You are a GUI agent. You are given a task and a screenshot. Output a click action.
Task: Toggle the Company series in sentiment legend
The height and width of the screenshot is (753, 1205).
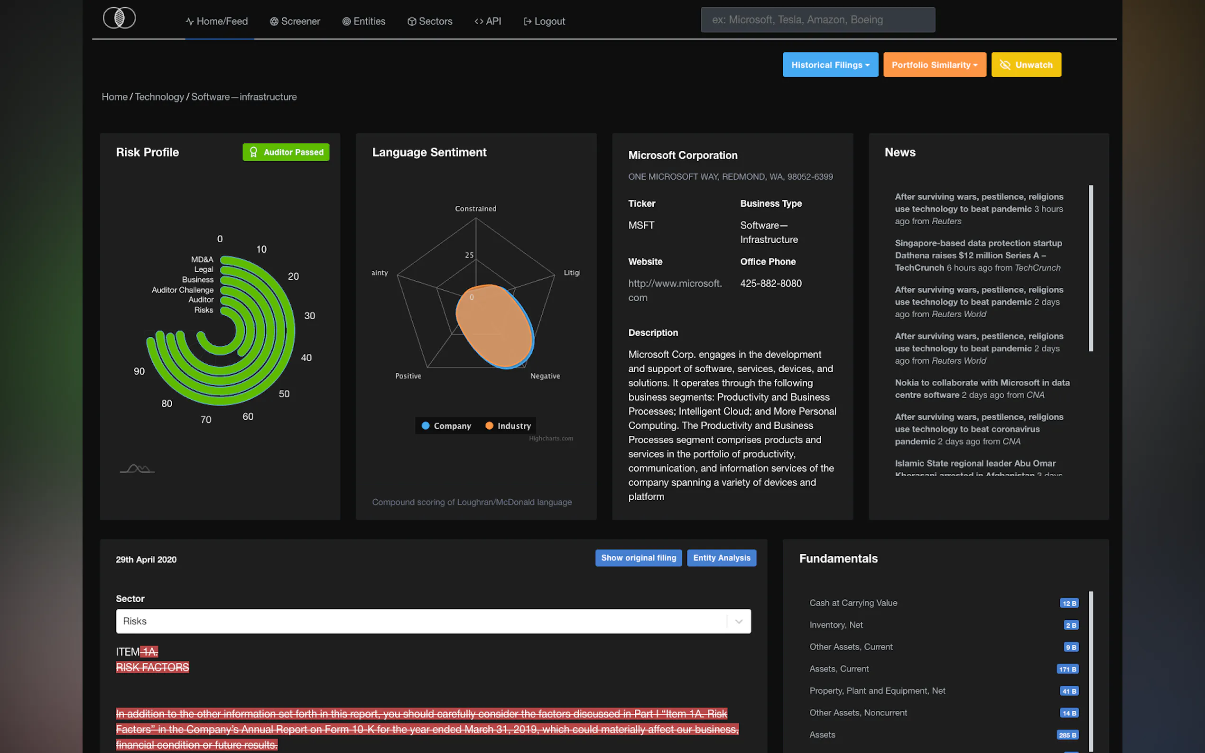[x=446, y=426]
